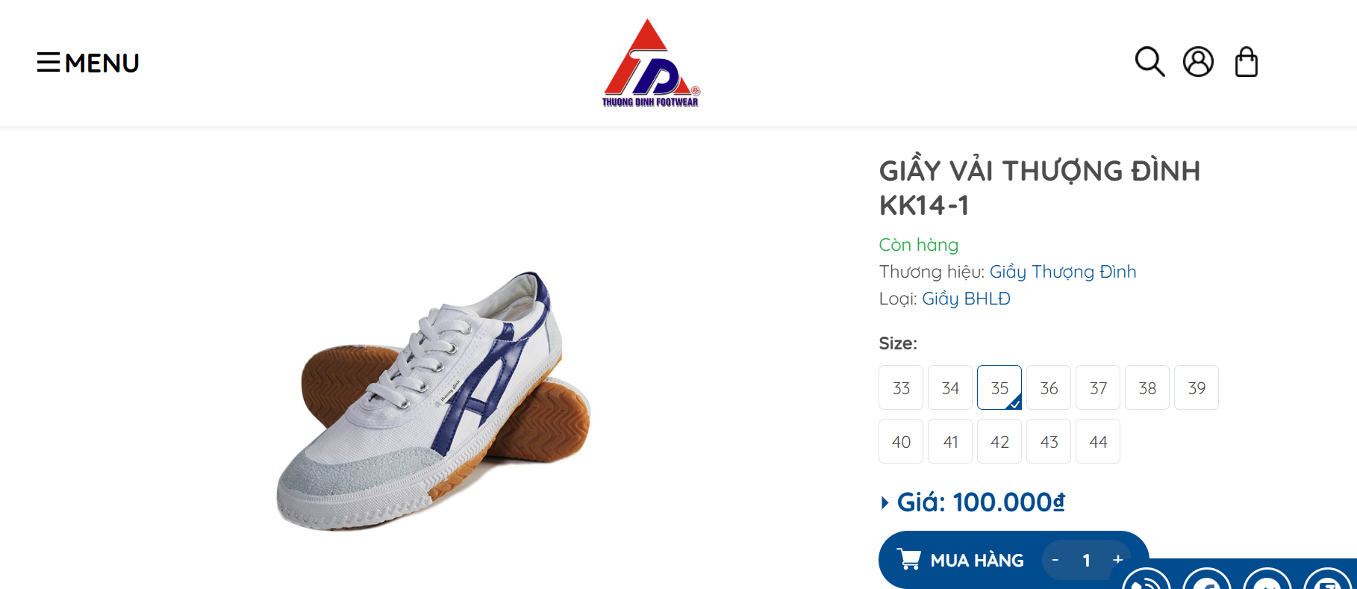Image resolution: width=1357 pixels, height=589 pixels.
Task: Select size 42
Action: coord(999,441)
